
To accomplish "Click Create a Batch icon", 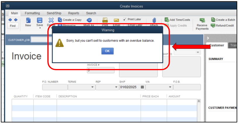I will 213,20.
